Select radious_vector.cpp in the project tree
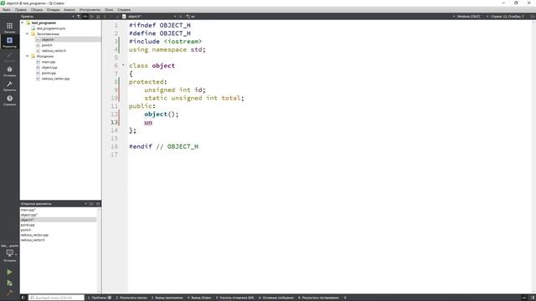Screen dimensions: 536x301 tap(55, 79)
